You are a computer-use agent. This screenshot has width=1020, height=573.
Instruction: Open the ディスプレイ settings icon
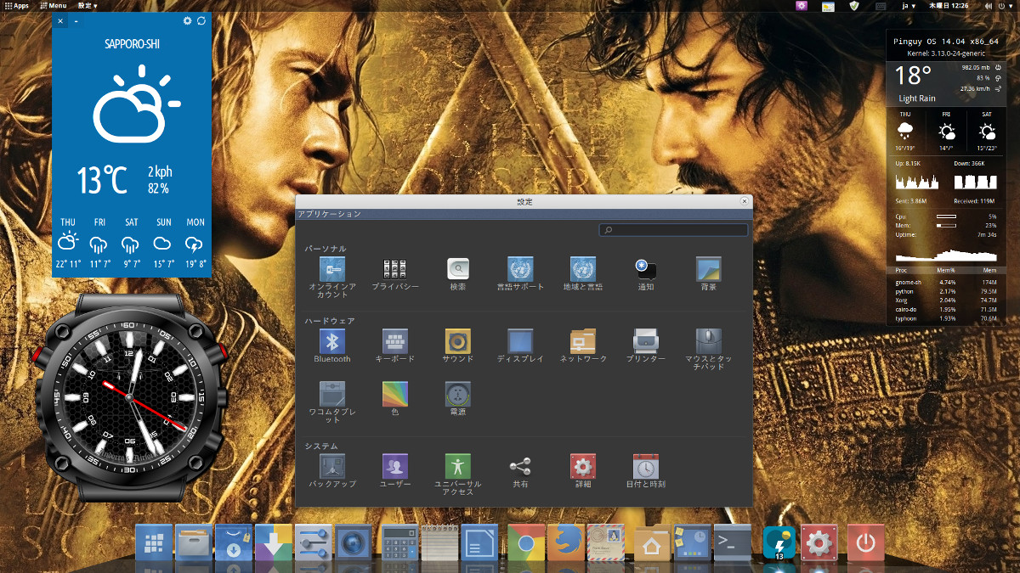[x=520, y=346]
